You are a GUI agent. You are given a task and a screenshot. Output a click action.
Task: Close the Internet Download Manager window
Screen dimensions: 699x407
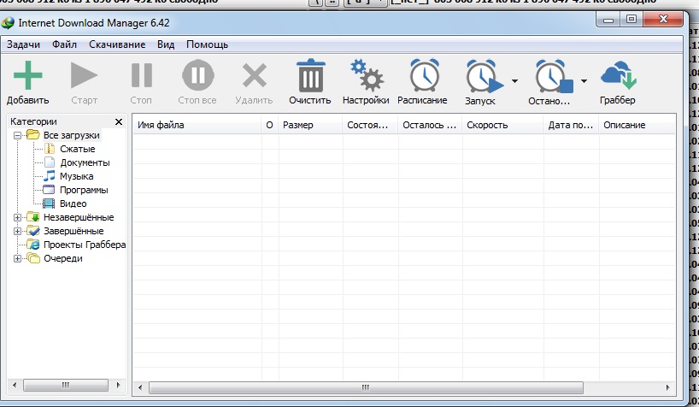pyautogui.click(x=663, y=19)
